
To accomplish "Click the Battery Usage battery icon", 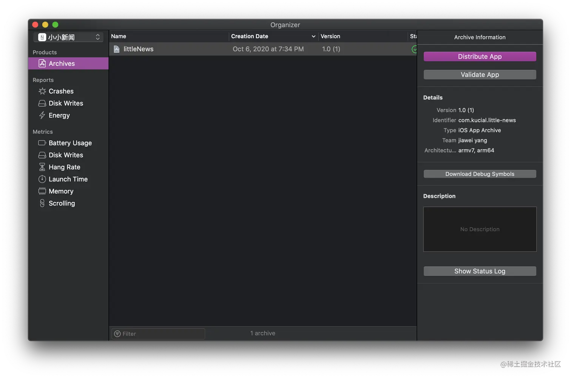I will 42,143.
